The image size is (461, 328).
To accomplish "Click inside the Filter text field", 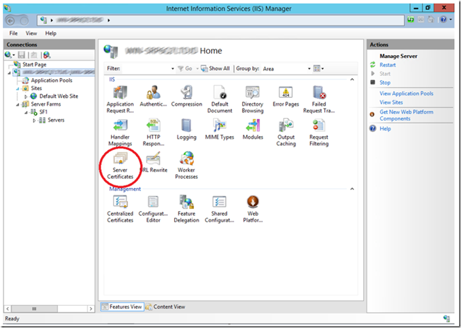I will [146, 69].
